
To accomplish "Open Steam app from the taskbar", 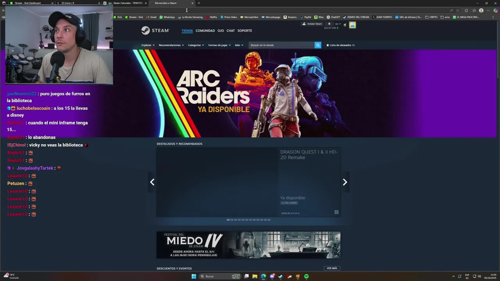I will [280, 276].
